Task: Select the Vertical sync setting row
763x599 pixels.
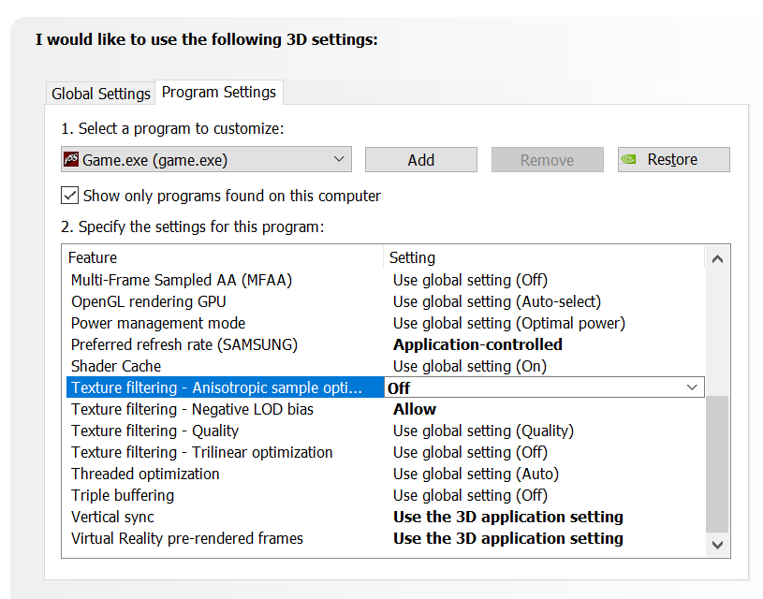Action: (112, 517)
